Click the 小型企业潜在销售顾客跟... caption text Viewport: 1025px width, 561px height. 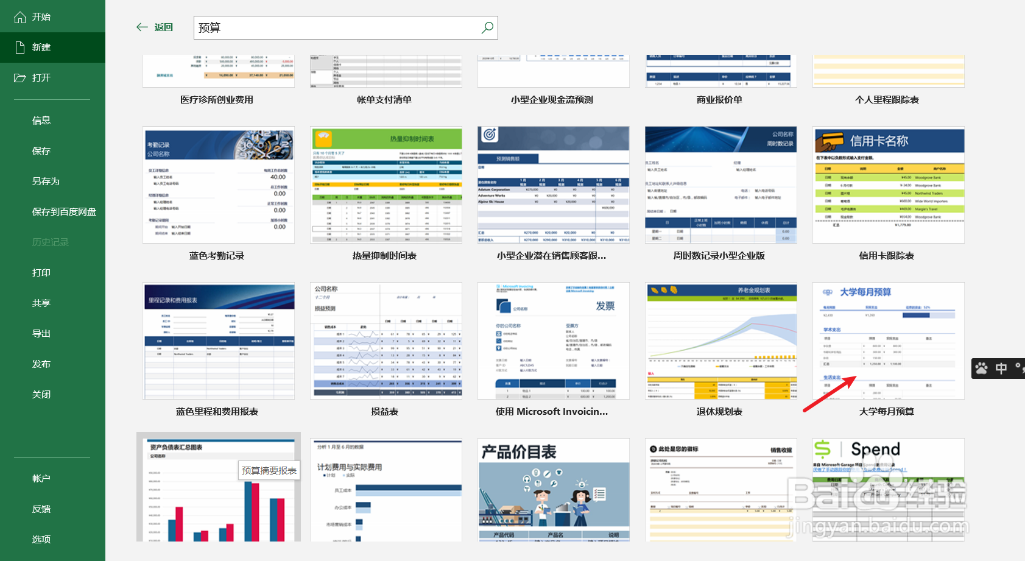click(x=552, y=256)
